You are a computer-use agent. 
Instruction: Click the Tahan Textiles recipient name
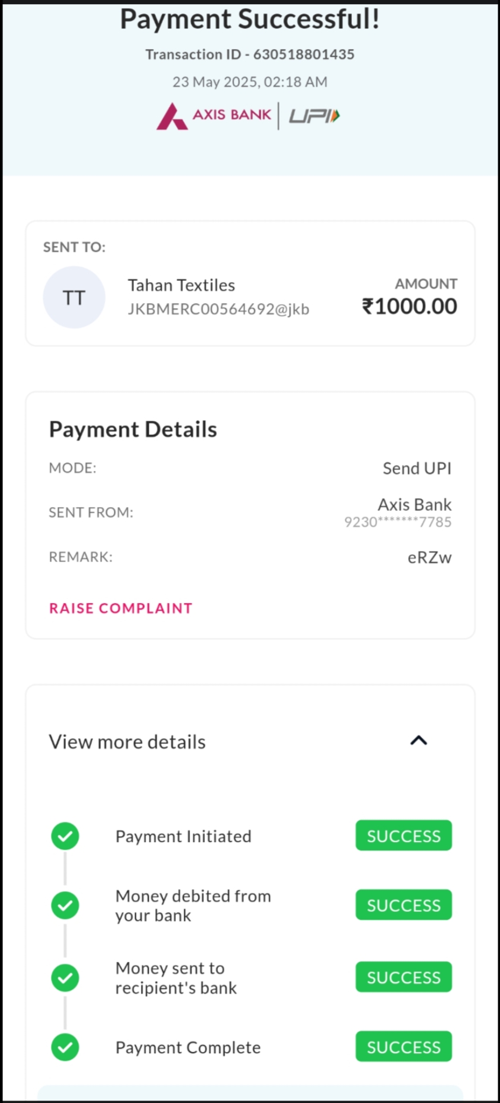pyautogui.click(x=181, y=285)
